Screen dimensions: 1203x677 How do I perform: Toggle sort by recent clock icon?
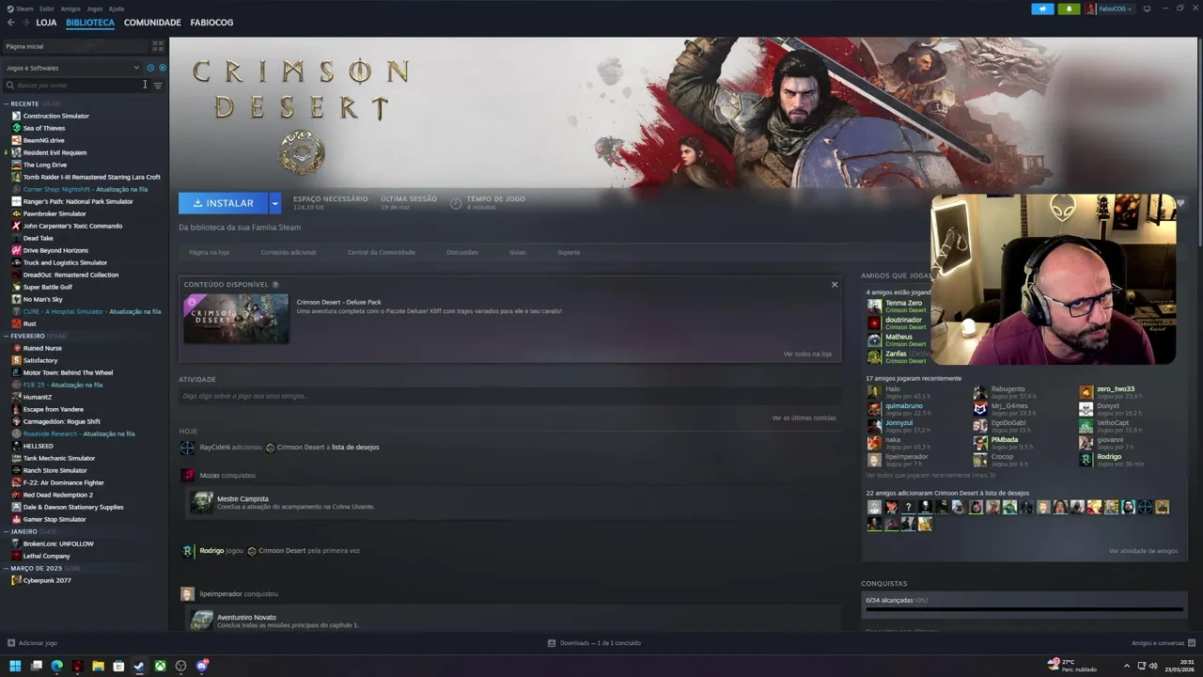(150, 68)
